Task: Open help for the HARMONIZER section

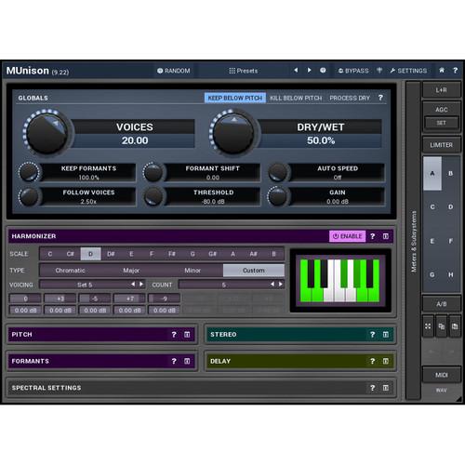Action: tap(373, 236)
